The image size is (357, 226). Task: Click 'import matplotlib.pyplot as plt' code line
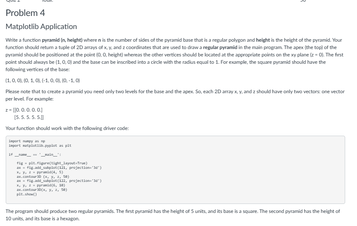[40, 145]
